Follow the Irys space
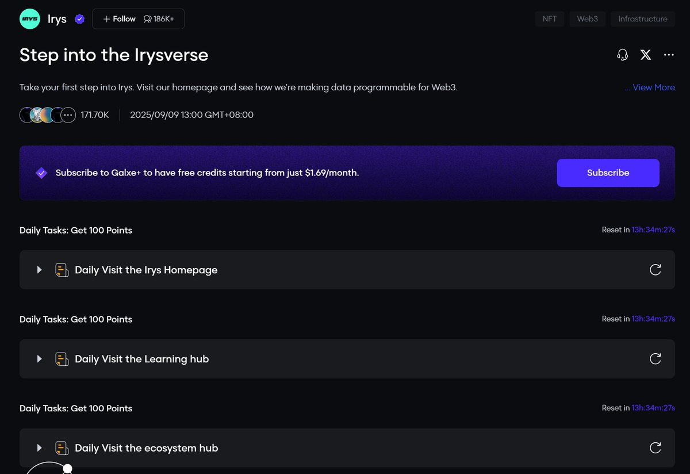This screenshot has height=474, width=690. coord(119,19)
